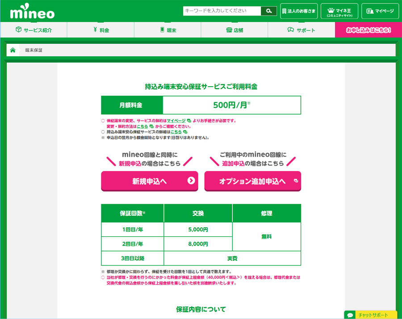Open チャットサポート chat widget
Image resolution: width=402 pixels, height=319 pixels.
pyautogui.click(x=371, y=315)
